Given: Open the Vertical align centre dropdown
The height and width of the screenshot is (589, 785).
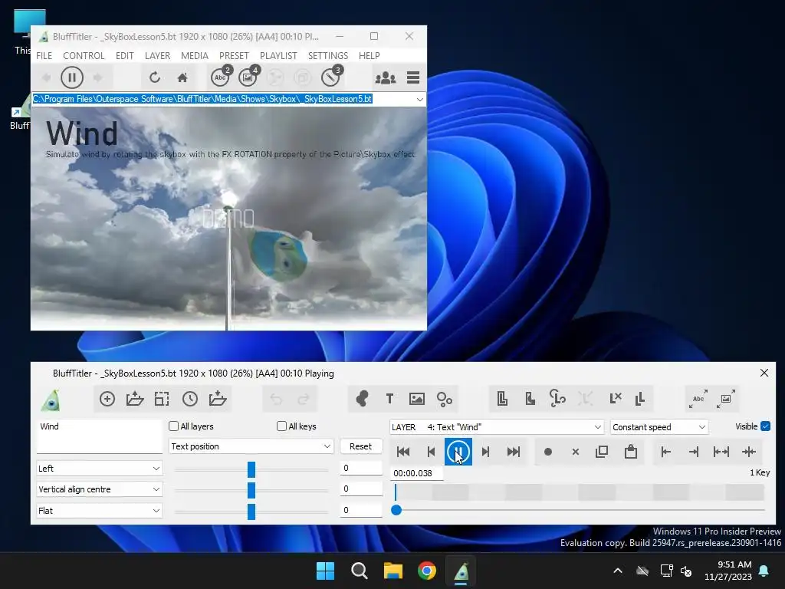Looking at the screenshot, I should [x=99, y=489].
